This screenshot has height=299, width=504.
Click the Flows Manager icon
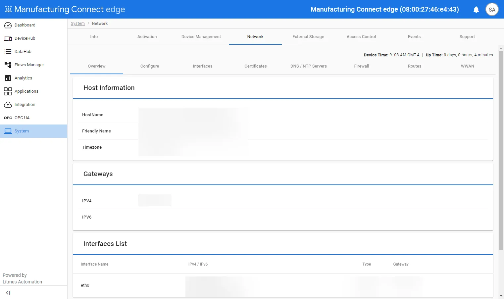click(x=8, y=65)
